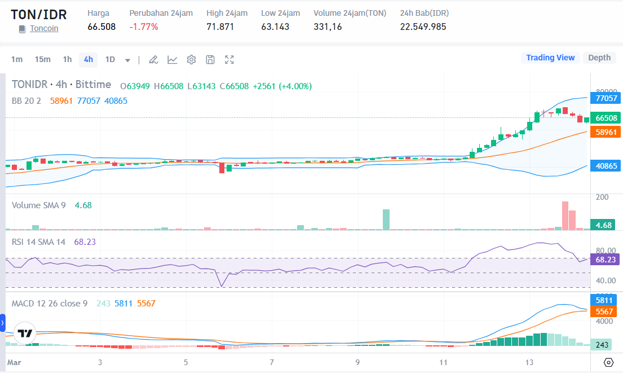
Task: Select the MACD 12 26 close 9 legend
Action: tap(49, 304)
